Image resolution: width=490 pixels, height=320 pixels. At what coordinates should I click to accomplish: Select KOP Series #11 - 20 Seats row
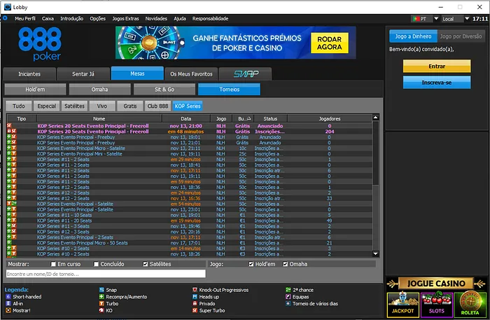[190, 221]
